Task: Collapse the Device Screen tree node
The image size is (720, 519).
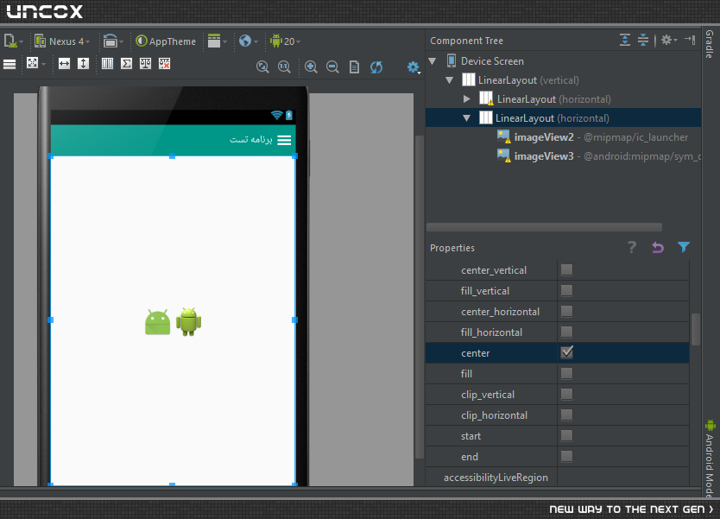Action: pos(433,61)
